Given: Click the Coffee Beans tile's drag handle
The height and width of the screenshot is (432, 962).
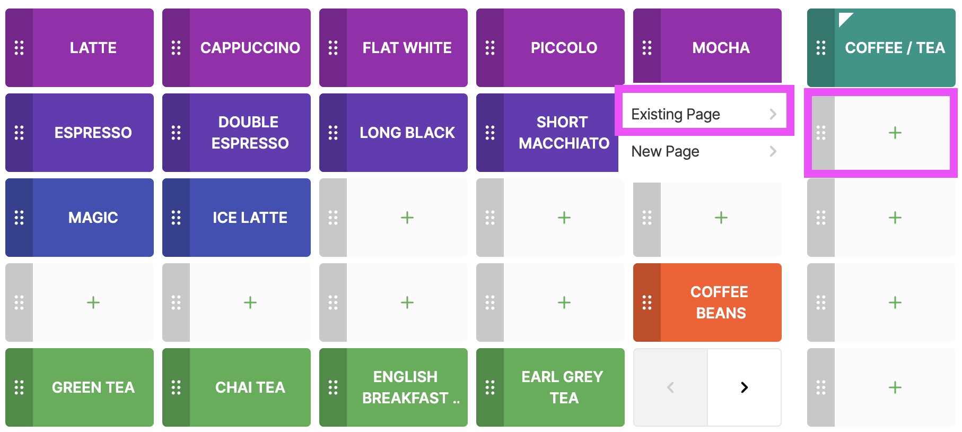Looking at the screenshot, I should 647,303.
